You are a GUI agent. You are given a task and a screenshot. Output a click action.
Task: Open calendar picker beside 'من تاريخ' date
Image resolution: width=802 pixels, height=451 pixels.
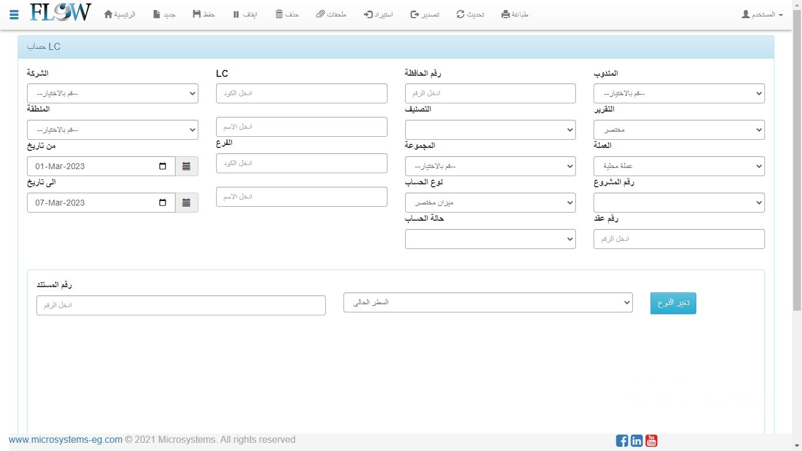coord(186,166)
